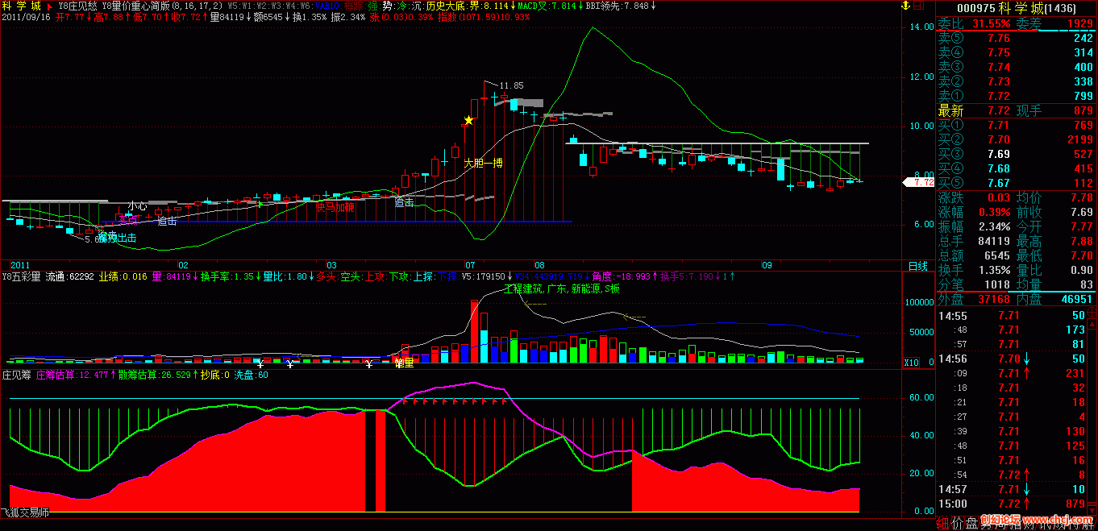This screenshot has width=1098, height=531.
Task: Click the Y8量价重心简版(8,16,17,2) indicator name
Action: 163,5
